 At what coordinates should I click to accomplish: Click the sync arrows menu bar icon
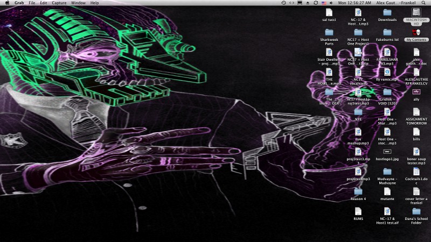click(x=316, y=3)
